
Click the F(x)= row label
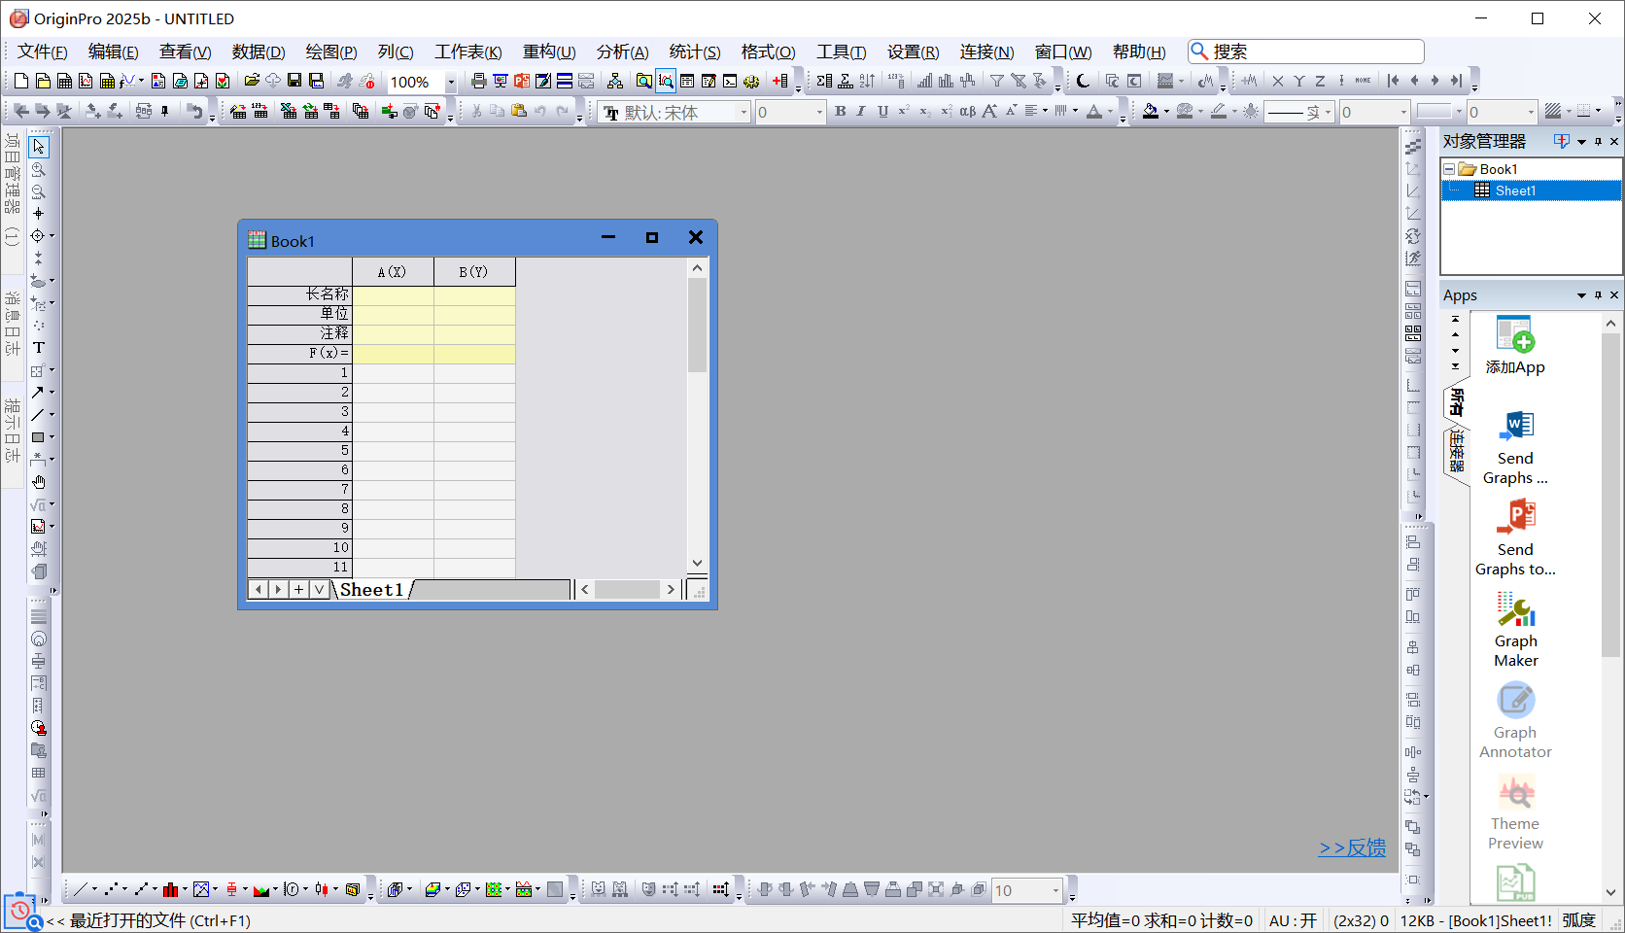click(x=300, y=354)
